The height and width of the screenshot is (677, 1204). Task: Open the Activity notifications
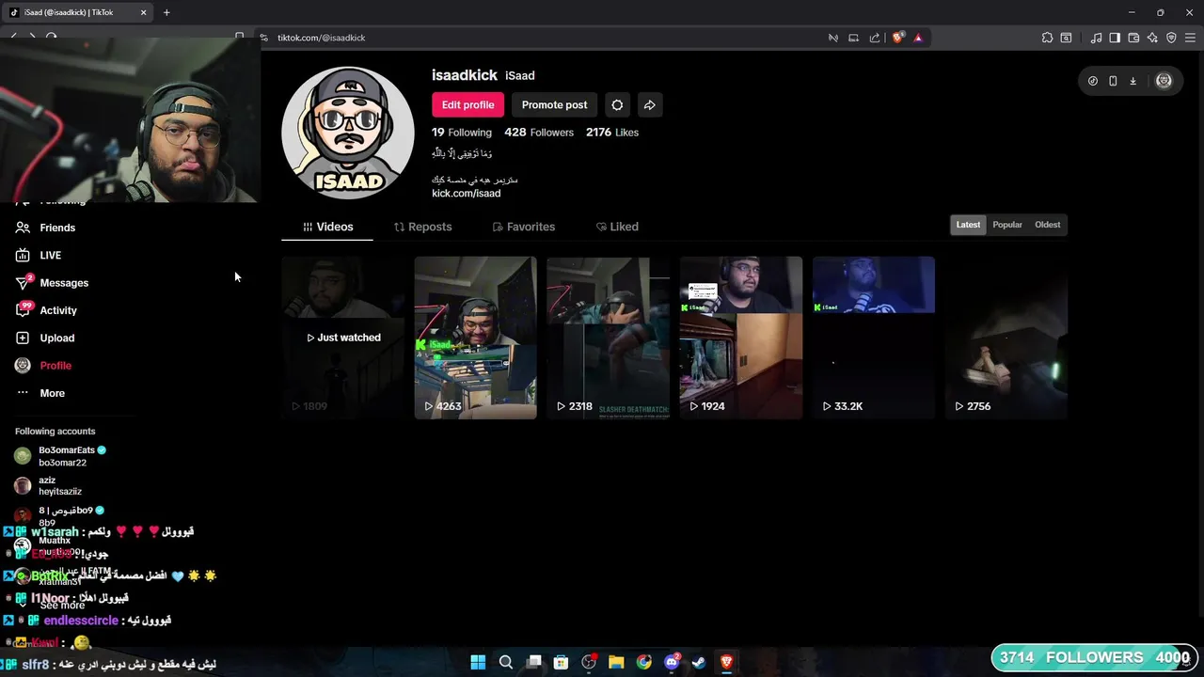pos(46,310)
